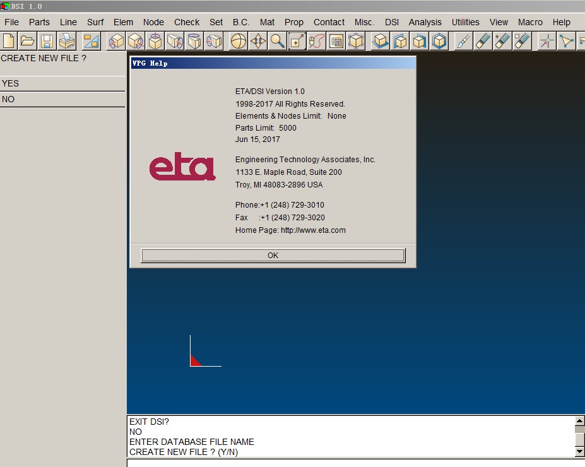Viewport: 585px width, 467px height.
Task: Click OK in the VPG Help dialog
Action: (273, 255)
